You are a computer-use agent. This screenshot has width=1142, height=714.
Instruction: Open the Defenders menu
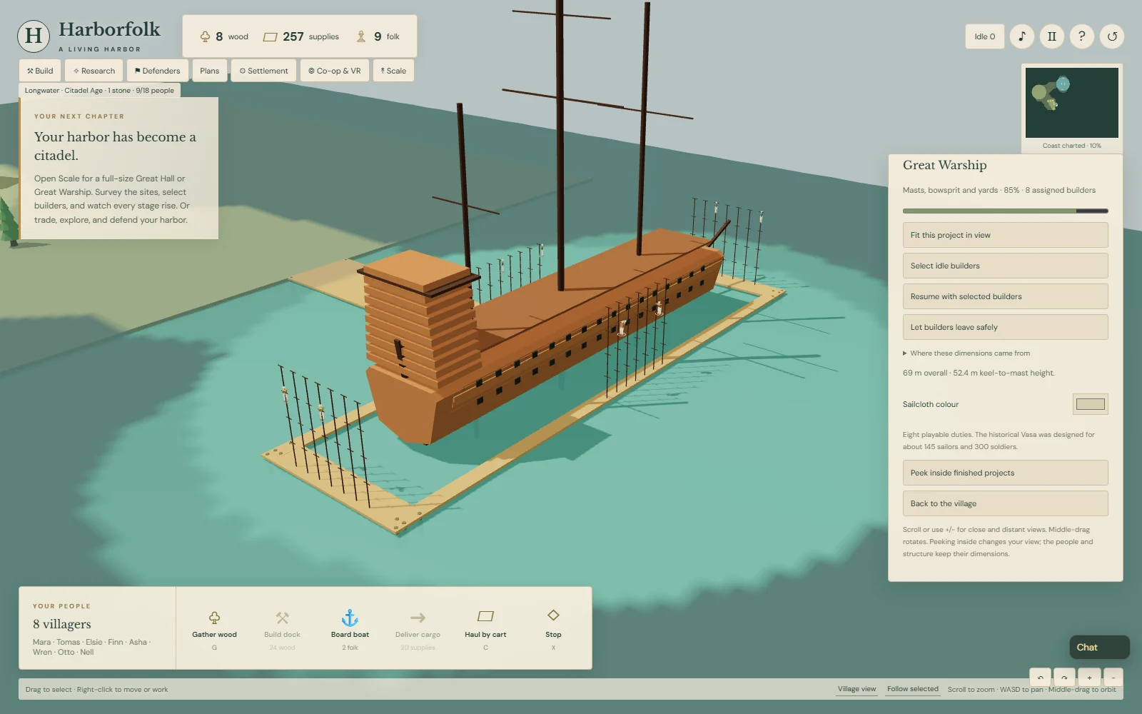(158, 71)
